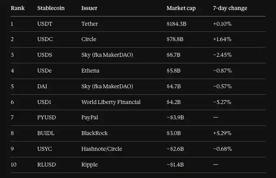This screenshot has height=178, width=276.
Task: Select the DAI stablecoin cell
Action: coord(42,86)
